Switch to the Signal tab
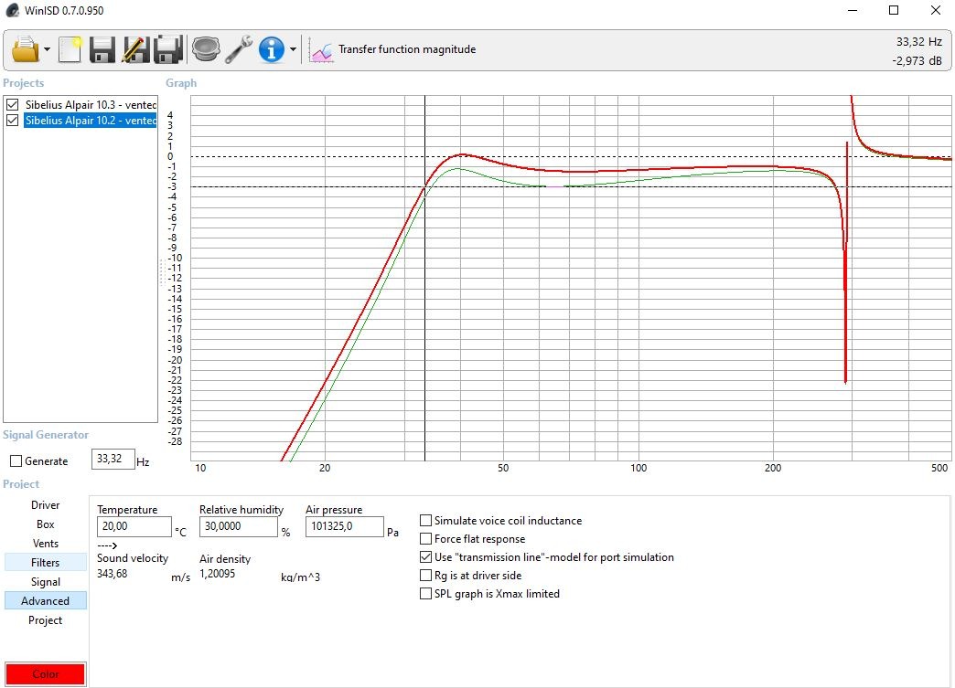 [x=45, y=581]
